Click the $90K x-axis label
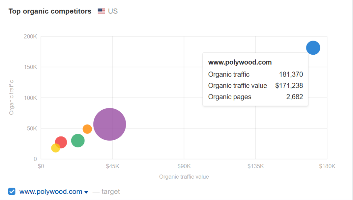 (x=184, y=166)
